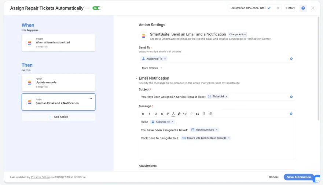
Task: Toggle inline code formatting
Action: coord(185,114)
